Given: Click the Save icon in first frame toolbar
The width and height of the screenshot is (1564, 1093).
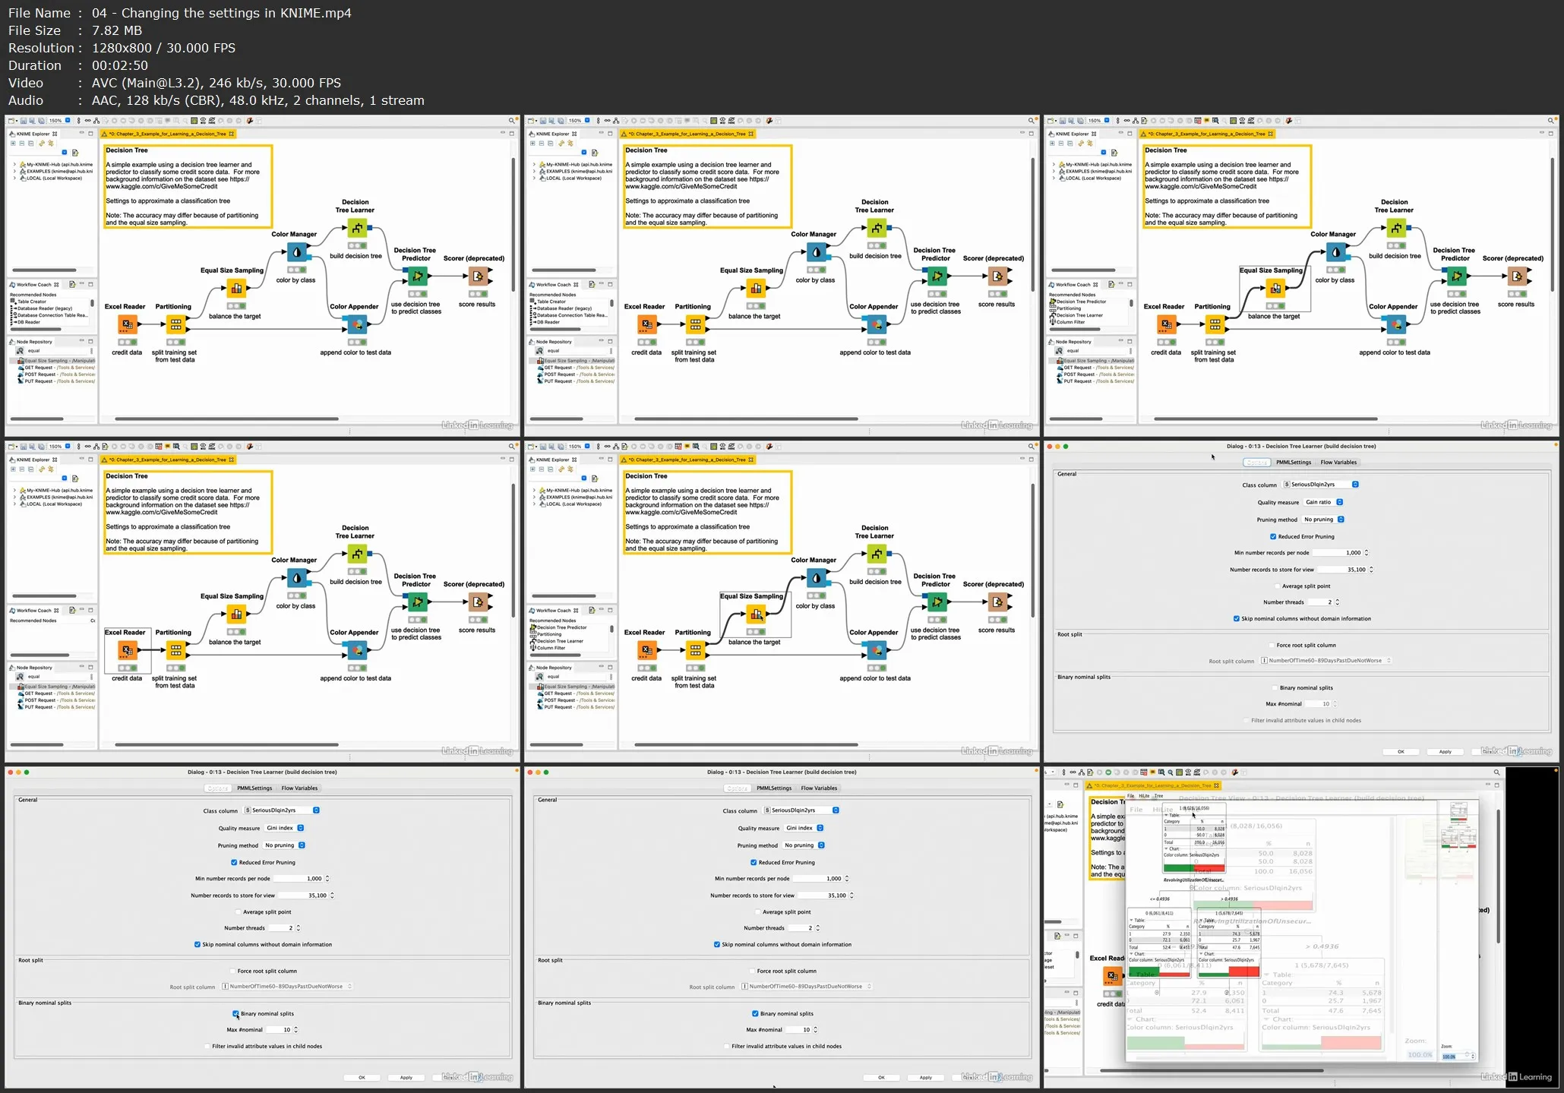Looking at the screenshot, I should 24,121.
